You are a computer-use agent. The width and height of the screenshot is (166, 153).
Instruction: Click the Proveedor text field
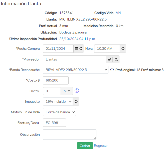click(x=74, y=59)
